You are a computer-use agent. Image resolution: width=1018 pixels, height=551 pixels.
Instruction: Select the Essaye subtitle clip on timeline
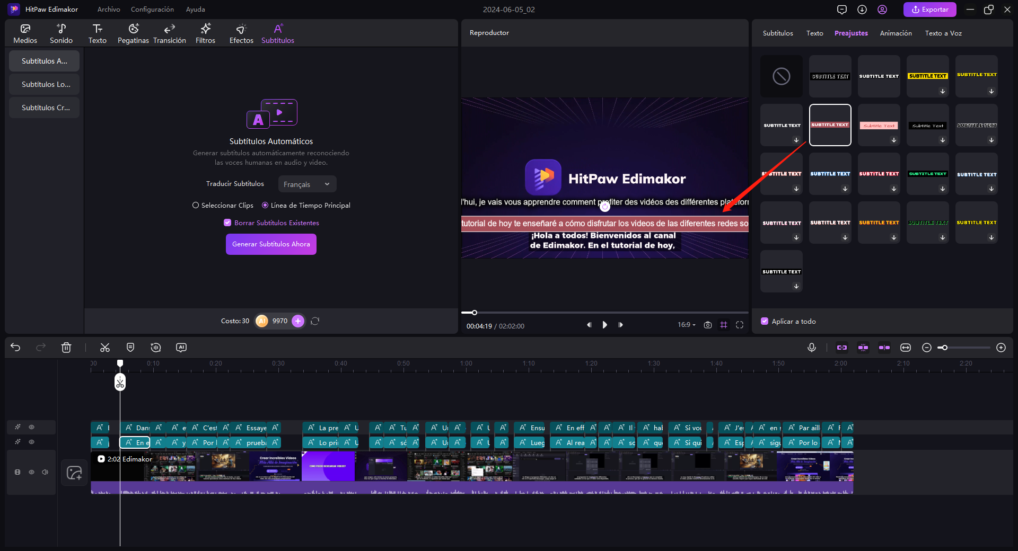250,428
